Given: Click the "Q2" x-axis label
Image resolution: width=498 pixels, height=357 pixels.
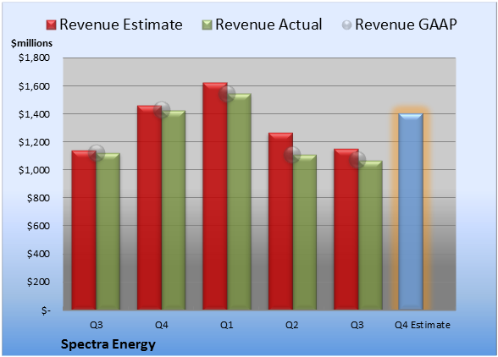Looking at the screenshot, I should 292,325.
